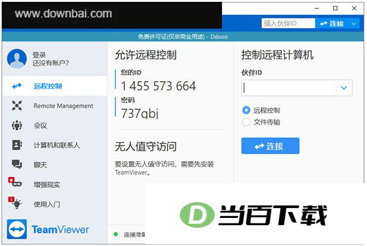
Task: Open 使用入门 sidebar tab
Action: click(55, 204)
